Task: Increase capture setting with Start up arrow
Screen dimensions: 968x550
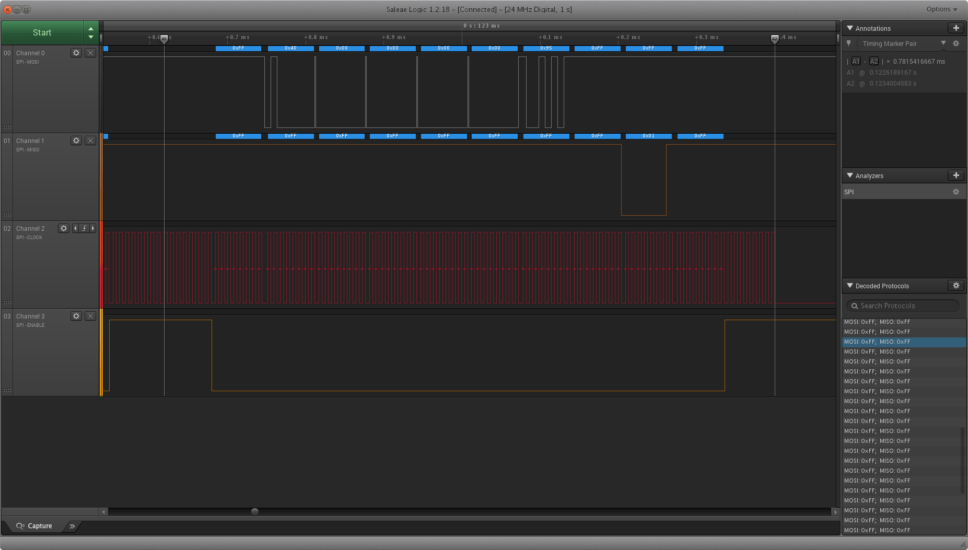Action: [x=91, y=29]
